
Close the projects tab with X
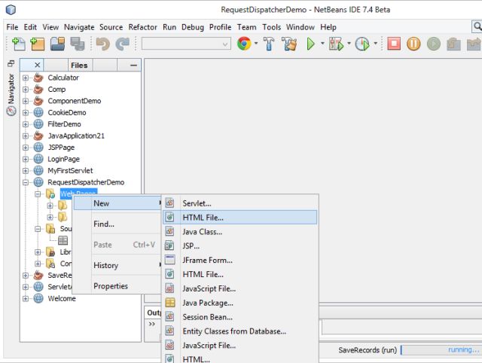37,66
